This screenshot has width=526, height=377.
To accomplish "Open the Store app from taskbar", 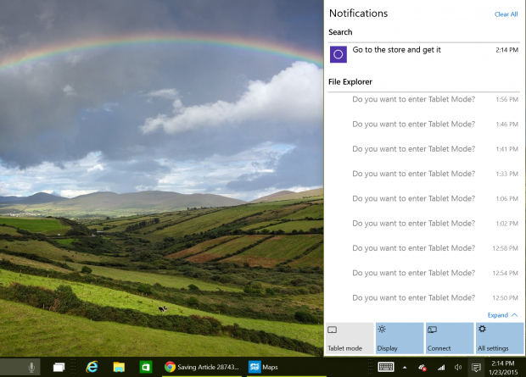I will (146, 368).
